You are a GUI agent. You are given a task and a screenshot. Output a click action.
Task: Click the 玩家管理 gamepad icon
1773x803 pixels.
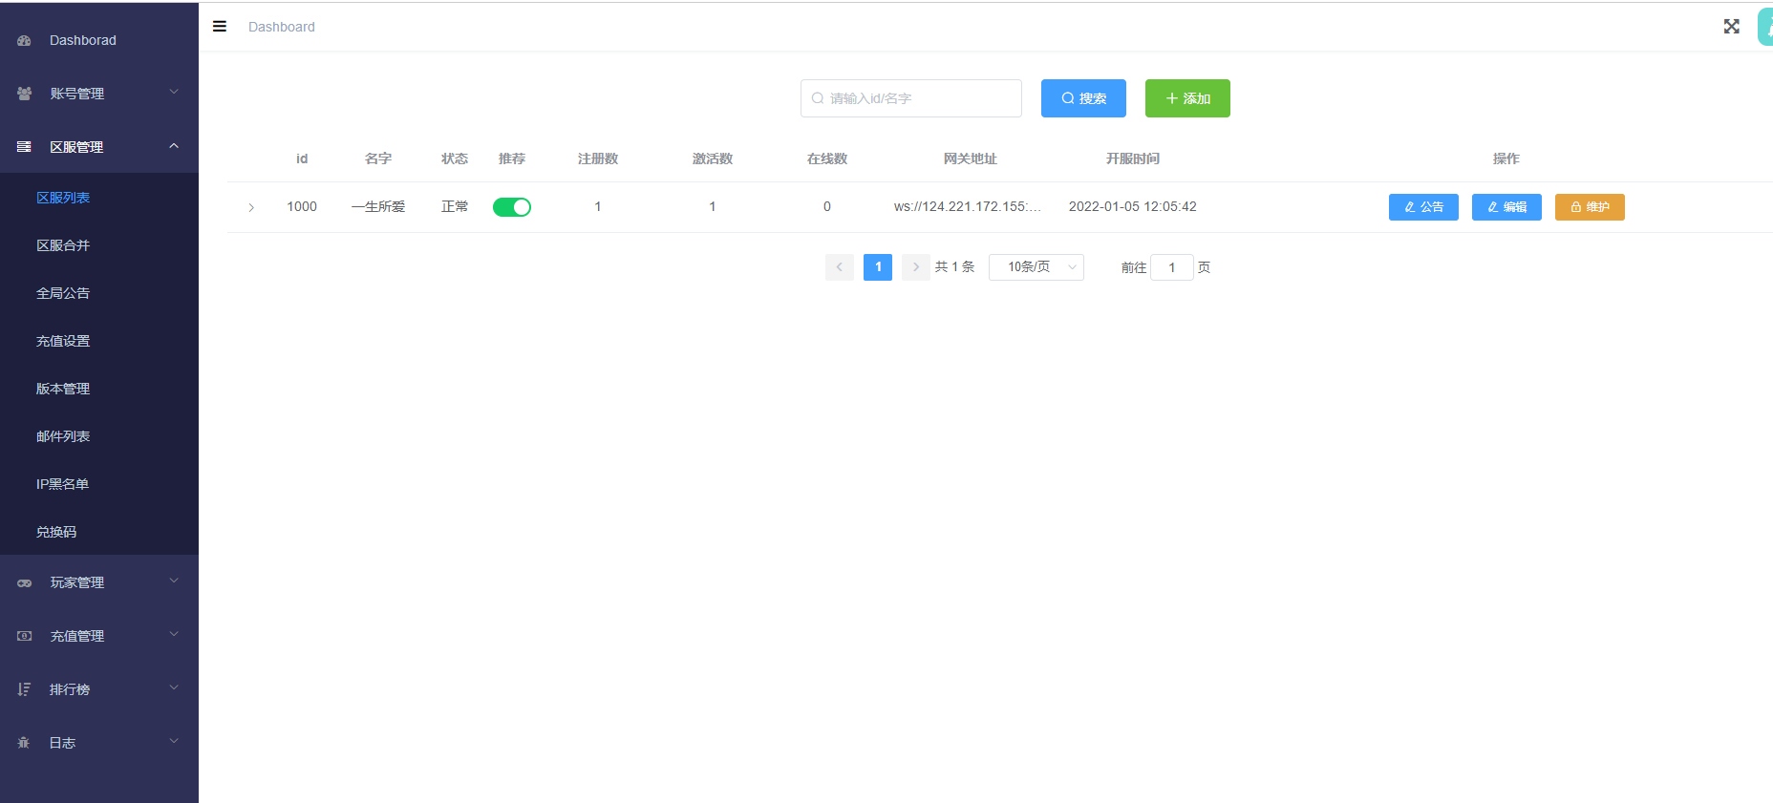coord(24,582)
